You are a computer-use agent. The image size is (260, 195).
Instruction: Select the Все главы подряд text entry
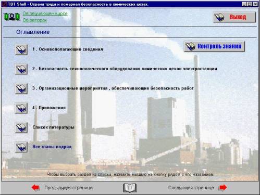(x=52, y=147)
